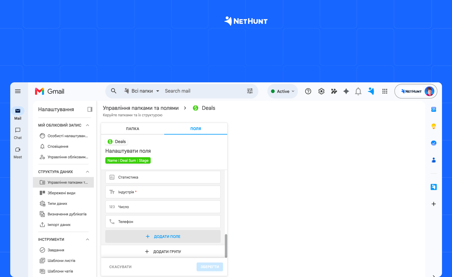Click the breadcrumb chevron before Deals
This screenshot has width=452, height=277.
pyautogui.click(x=185, y=108)
